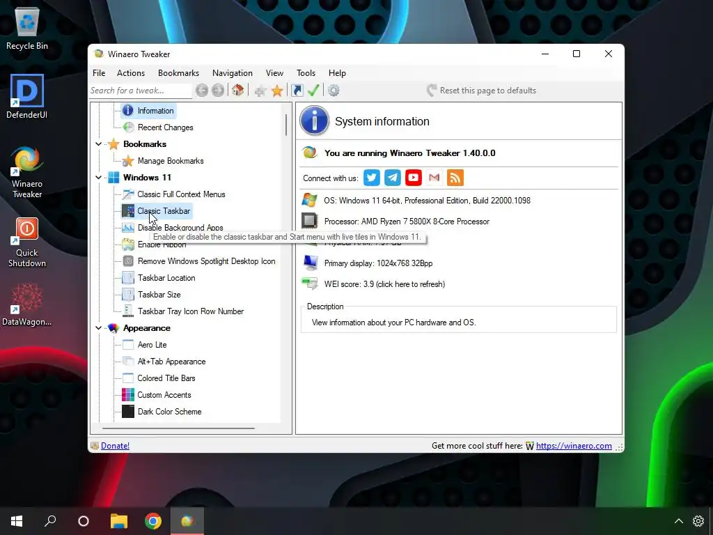Select Dark Color Scheme tweak
713x535 pixels.
(169, 412)
